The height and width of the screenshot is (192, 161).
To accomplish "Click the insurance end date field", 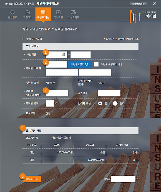I will (80, 55).
